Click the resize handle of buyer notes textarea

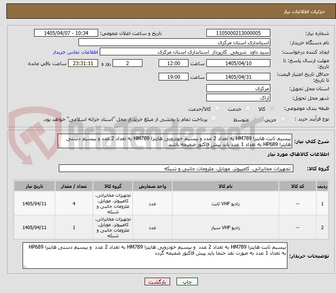(25, 267)
